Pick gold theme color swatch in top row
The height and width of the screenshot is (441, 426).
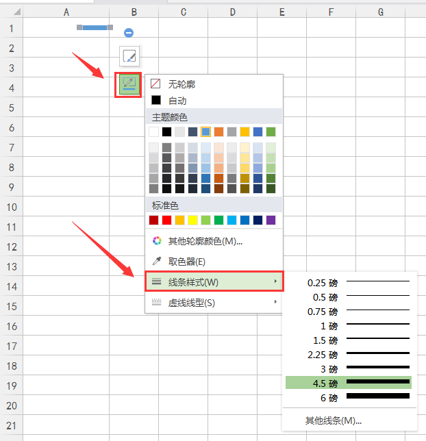click(x=245, y=132)
